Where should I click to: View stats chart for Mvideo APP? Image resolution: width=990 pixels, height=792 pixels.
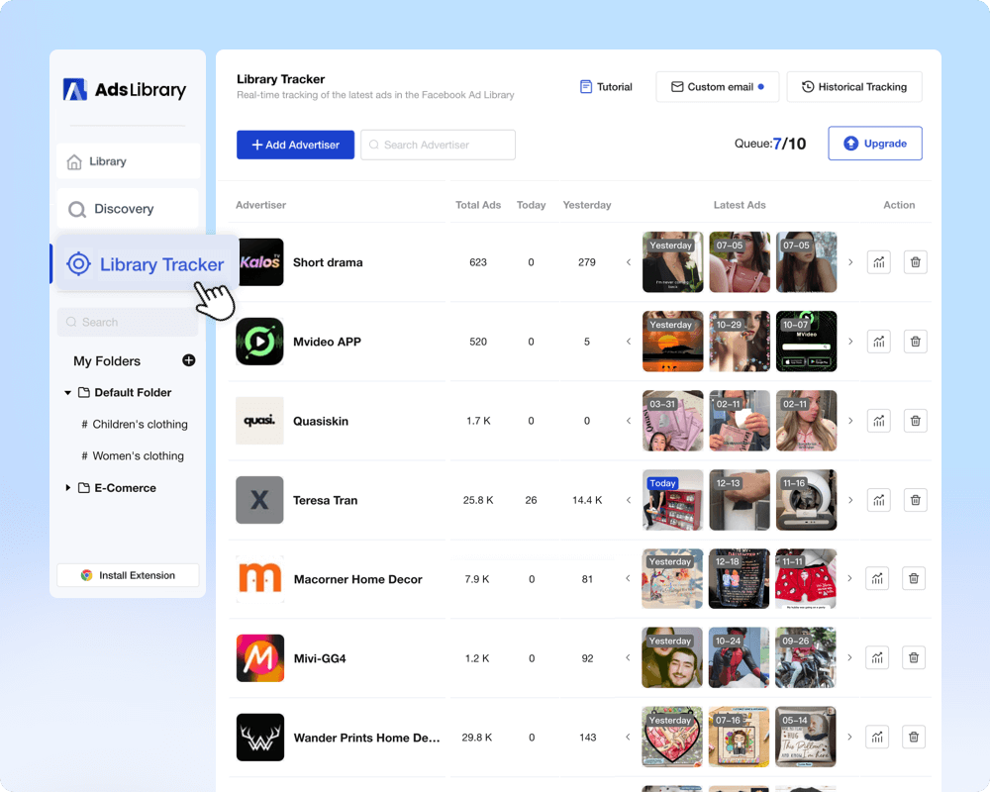coord(879,342)
